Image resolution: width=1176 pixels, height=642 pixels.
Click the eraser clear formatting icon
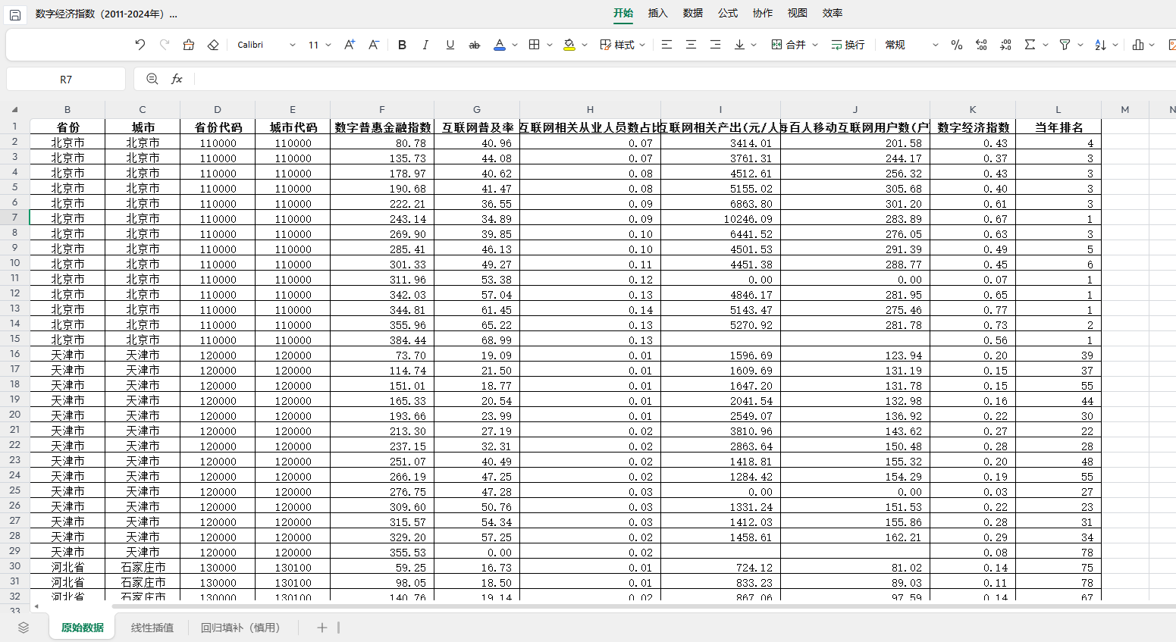pyautogui.click(x=213, y=45)
